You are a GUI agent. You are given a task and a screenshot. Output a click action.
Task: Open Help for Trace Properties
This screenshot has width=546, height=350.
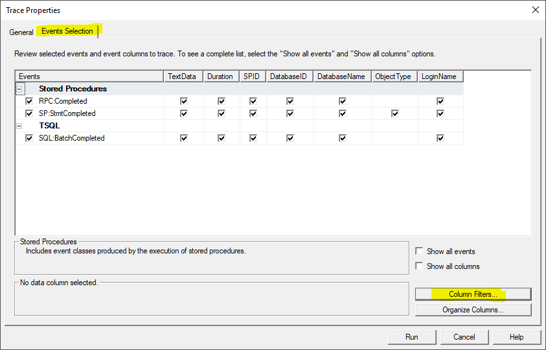click(x=517, y=337)
